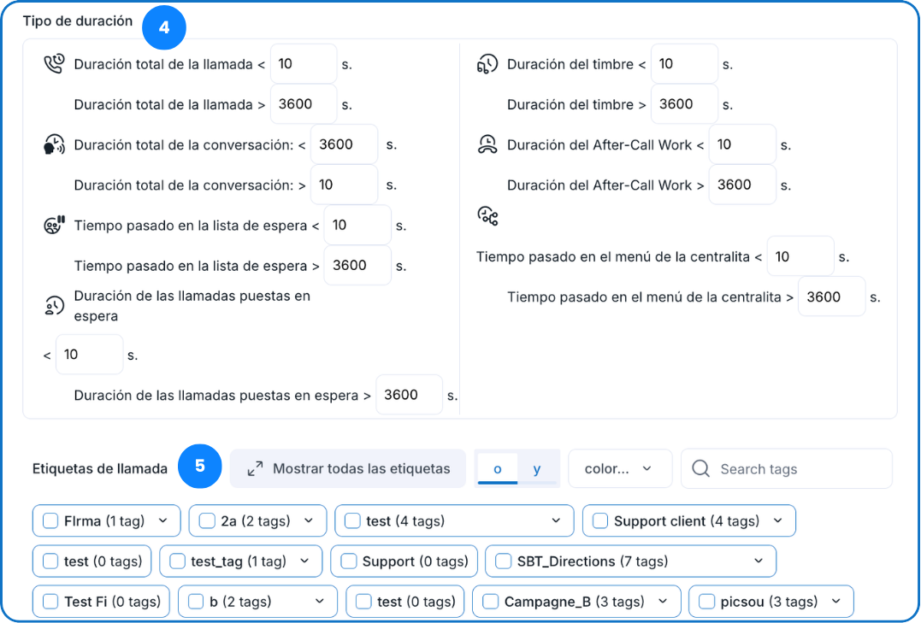Click the ring duration icon
Screen dimensions: 921x623
click(x=487, y=64)
